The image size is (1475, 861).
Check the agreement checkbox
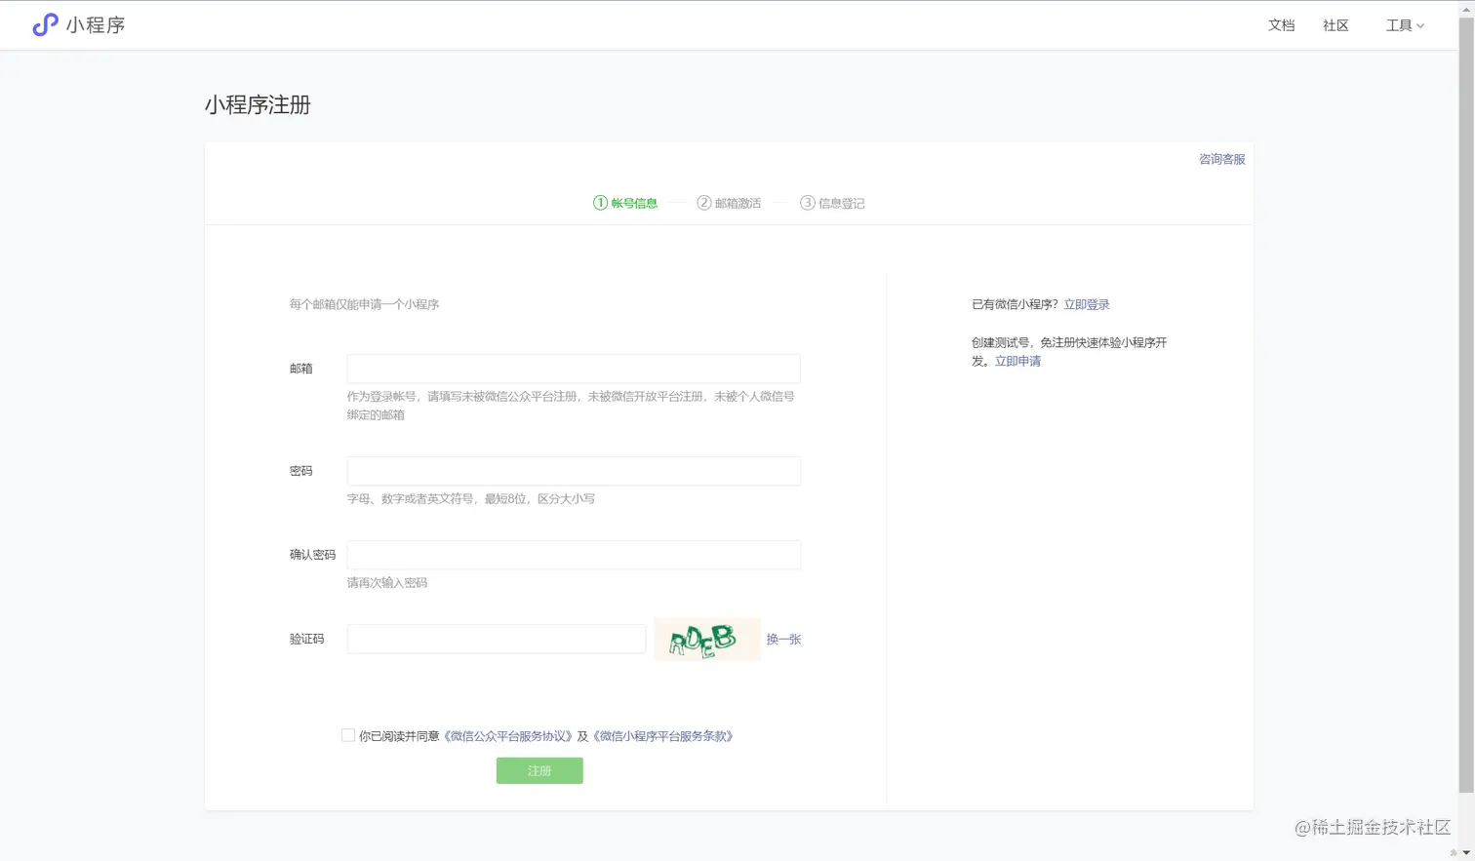348,735
